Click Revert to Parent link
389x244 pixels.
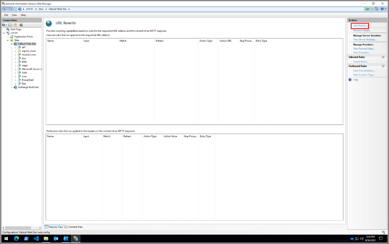pos(362,30)
